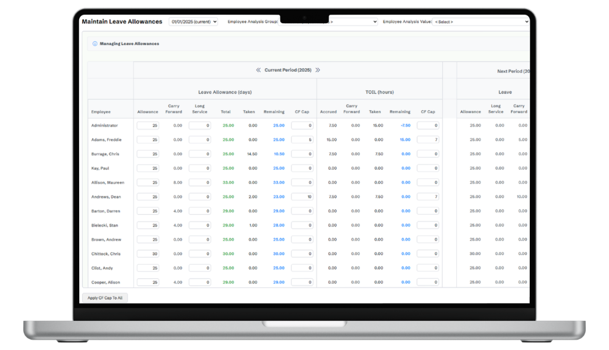Click leave Remaining 23.00 for Andrews, Dean
The height and width of the screenshot is (350, 609).
(278, 197)
